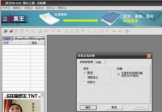162x112 pixels.
Task: Click the round disc icon after magnifiers
Action: pyautogui.click(x=40, y=31)
